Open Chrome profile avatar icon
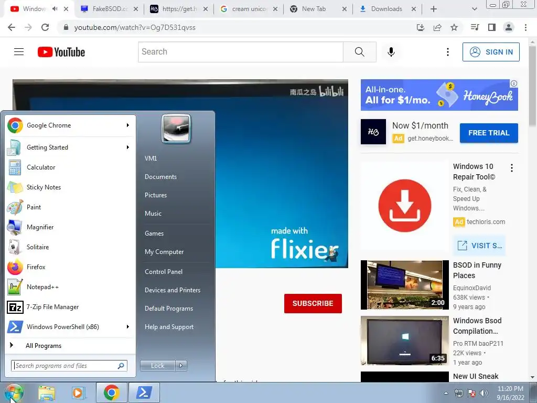 509,27
